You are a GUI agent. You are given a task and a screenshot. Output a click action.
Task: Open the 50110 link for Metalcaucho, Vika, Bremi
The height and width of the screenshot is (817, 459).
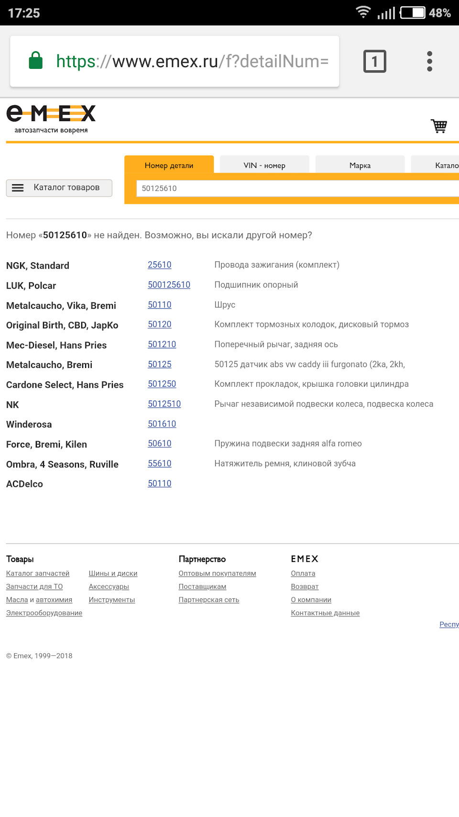click(x=160, y=305)
